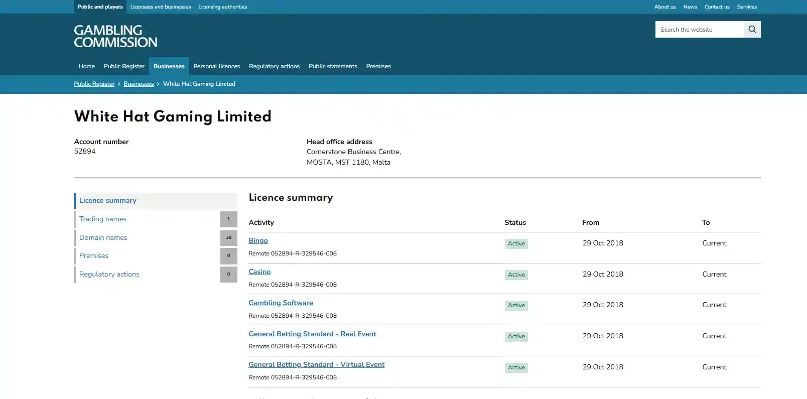Viewport: 807px width, 399px height.
Task: Go to the News page
Action: (690, 7)
